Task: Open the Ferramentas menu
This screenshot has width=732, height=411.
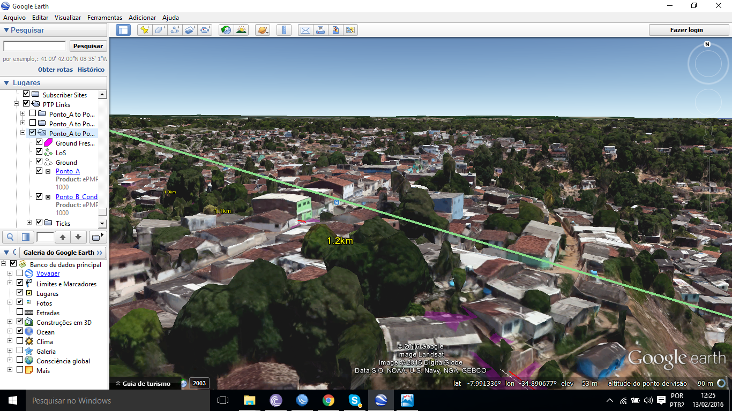Action: 104,18
